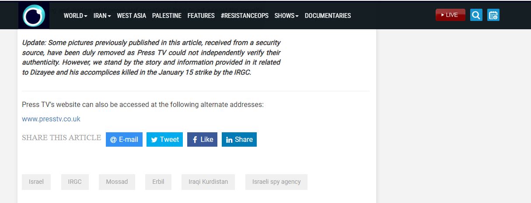Go to WEST ASIA section
Viewport: 531px width, 203px height.
coord(131,16)
